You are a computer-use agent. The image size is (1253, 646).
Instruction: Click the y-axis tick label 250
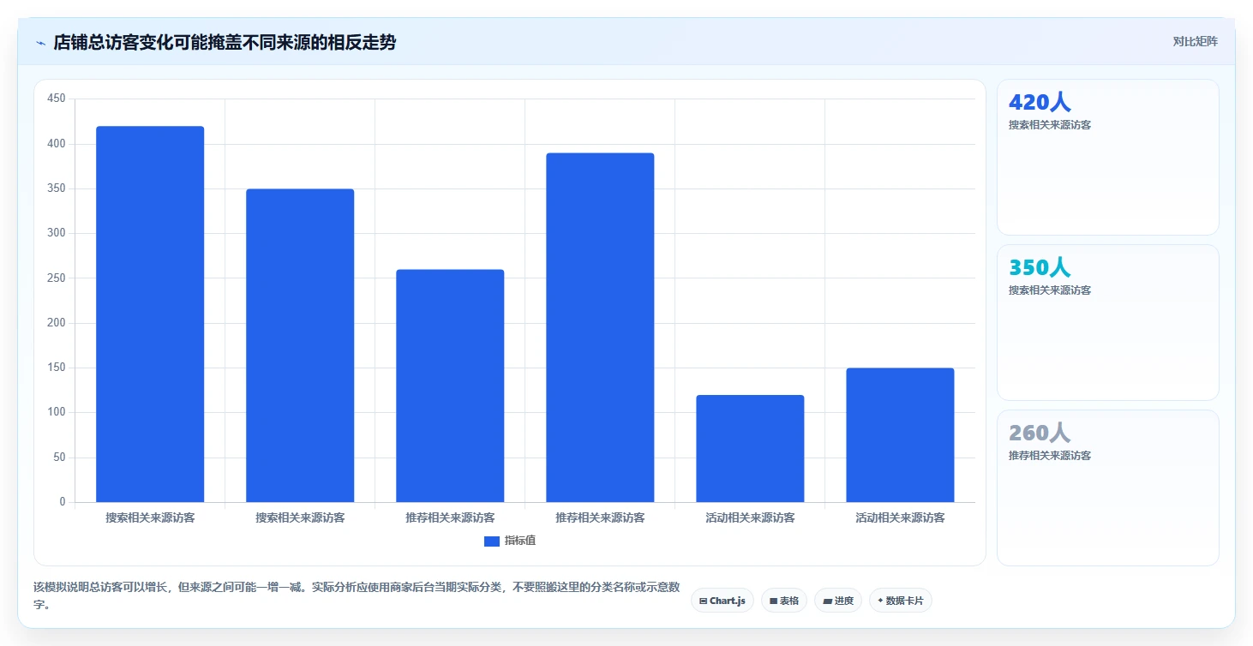(x=57, y=278)
